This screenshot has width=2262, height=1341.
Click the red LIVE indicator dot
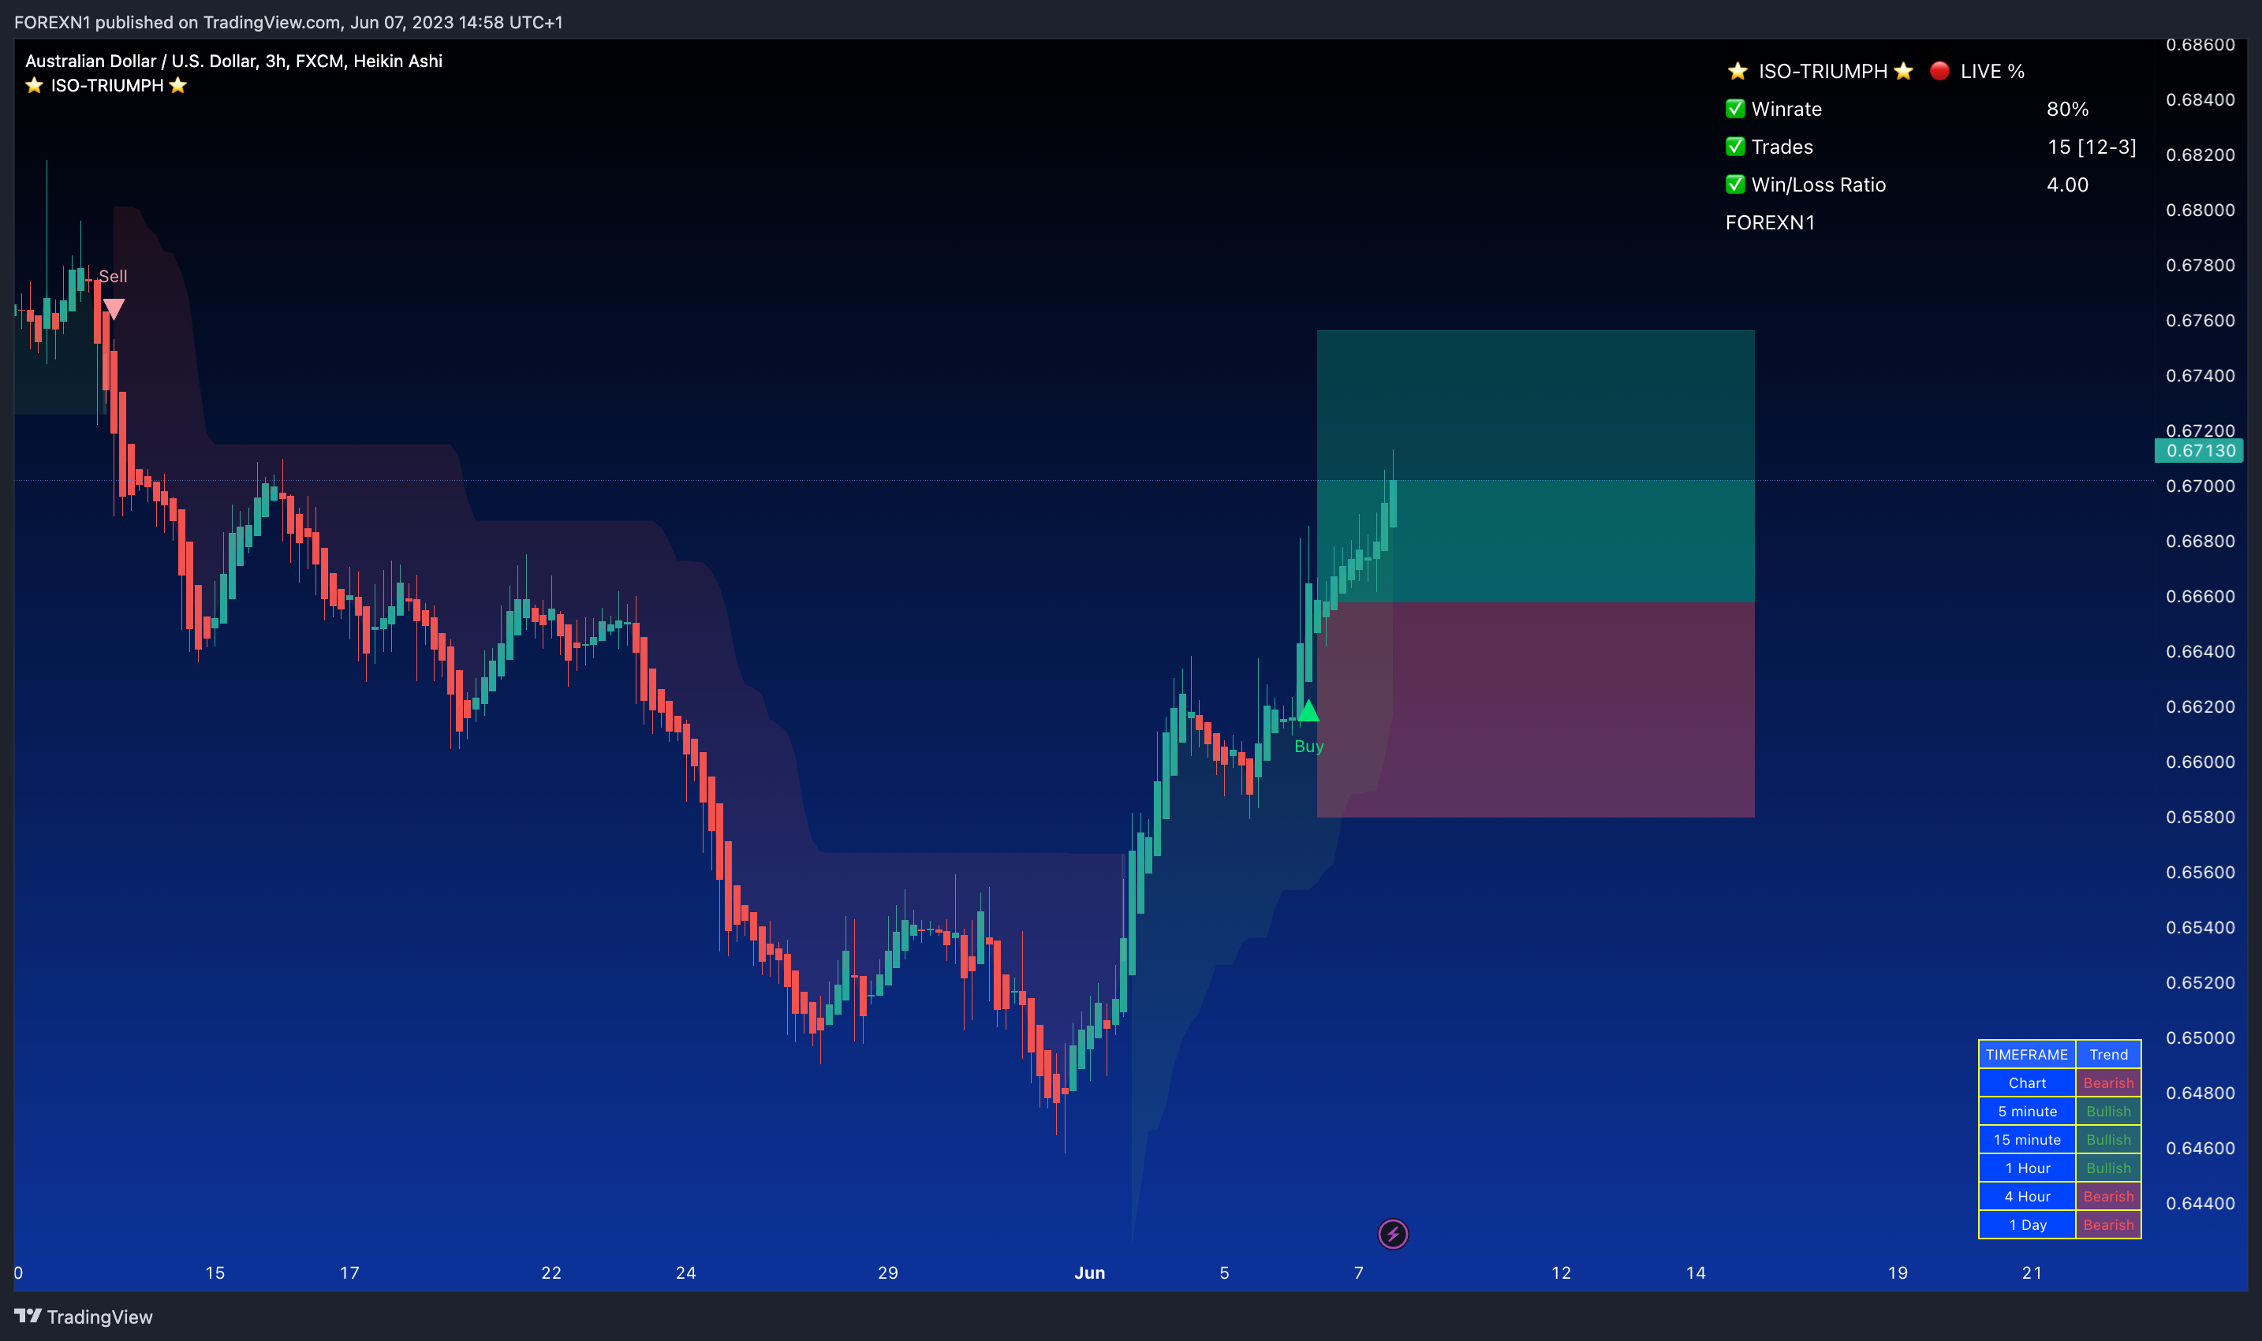[x=1939, y=70]
